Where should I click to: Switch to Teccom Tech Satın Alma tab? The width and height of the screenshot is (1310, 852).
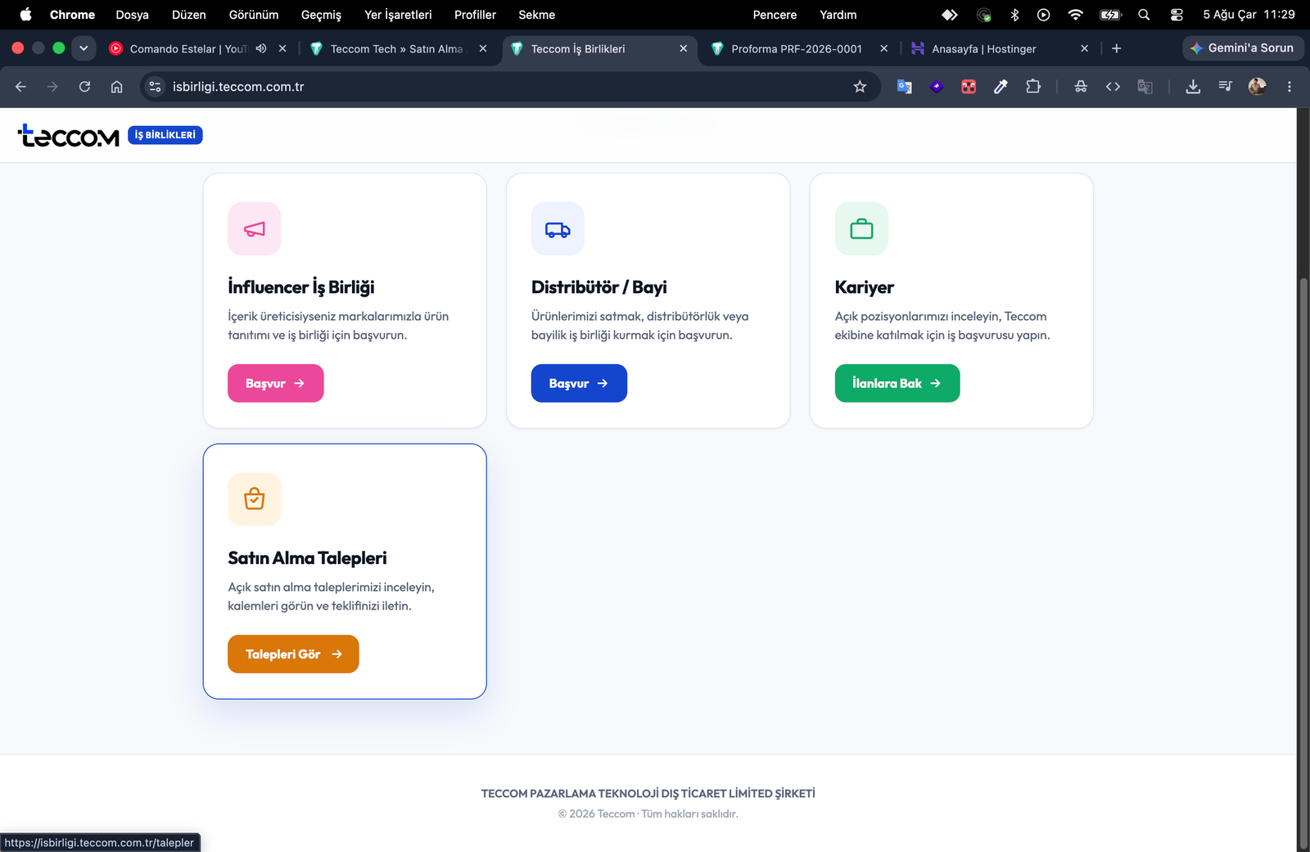(396, 49)
